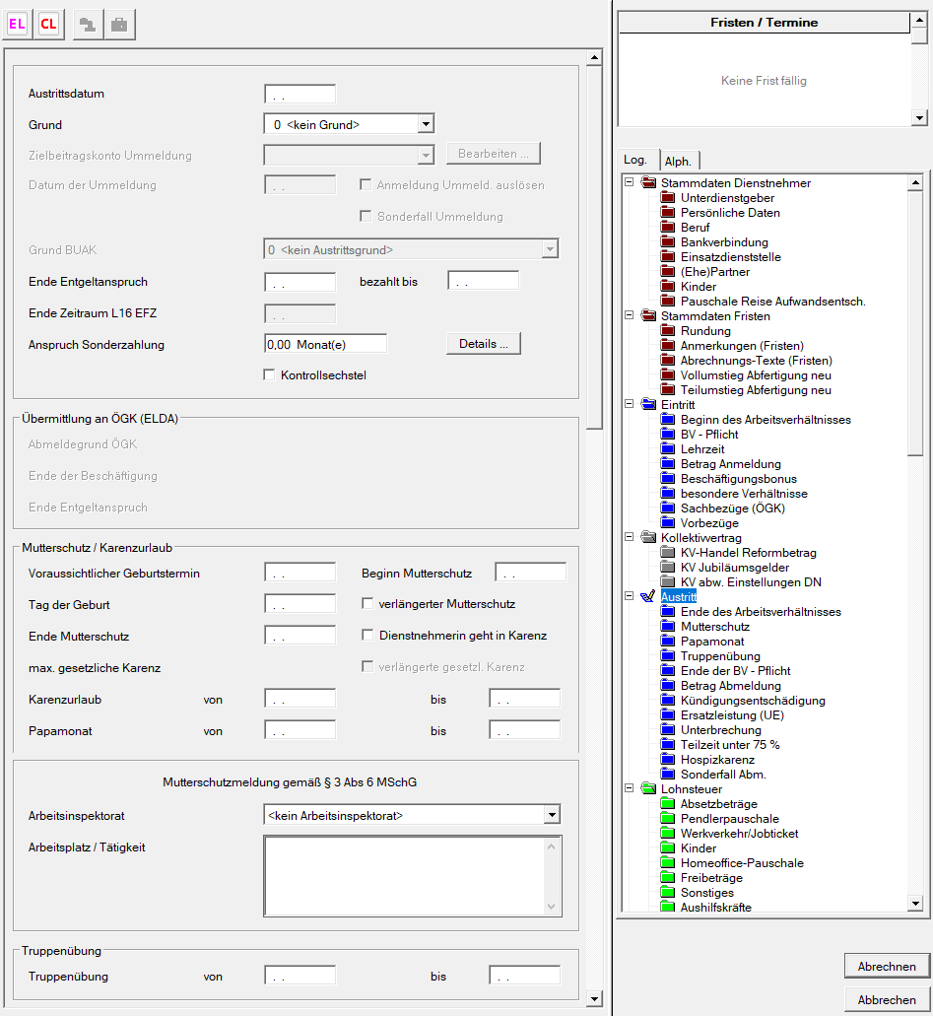Enable the Kontrollsechstel checkbox
The width and height of the screenshot is (933, 1016).
tap(270, 375)
